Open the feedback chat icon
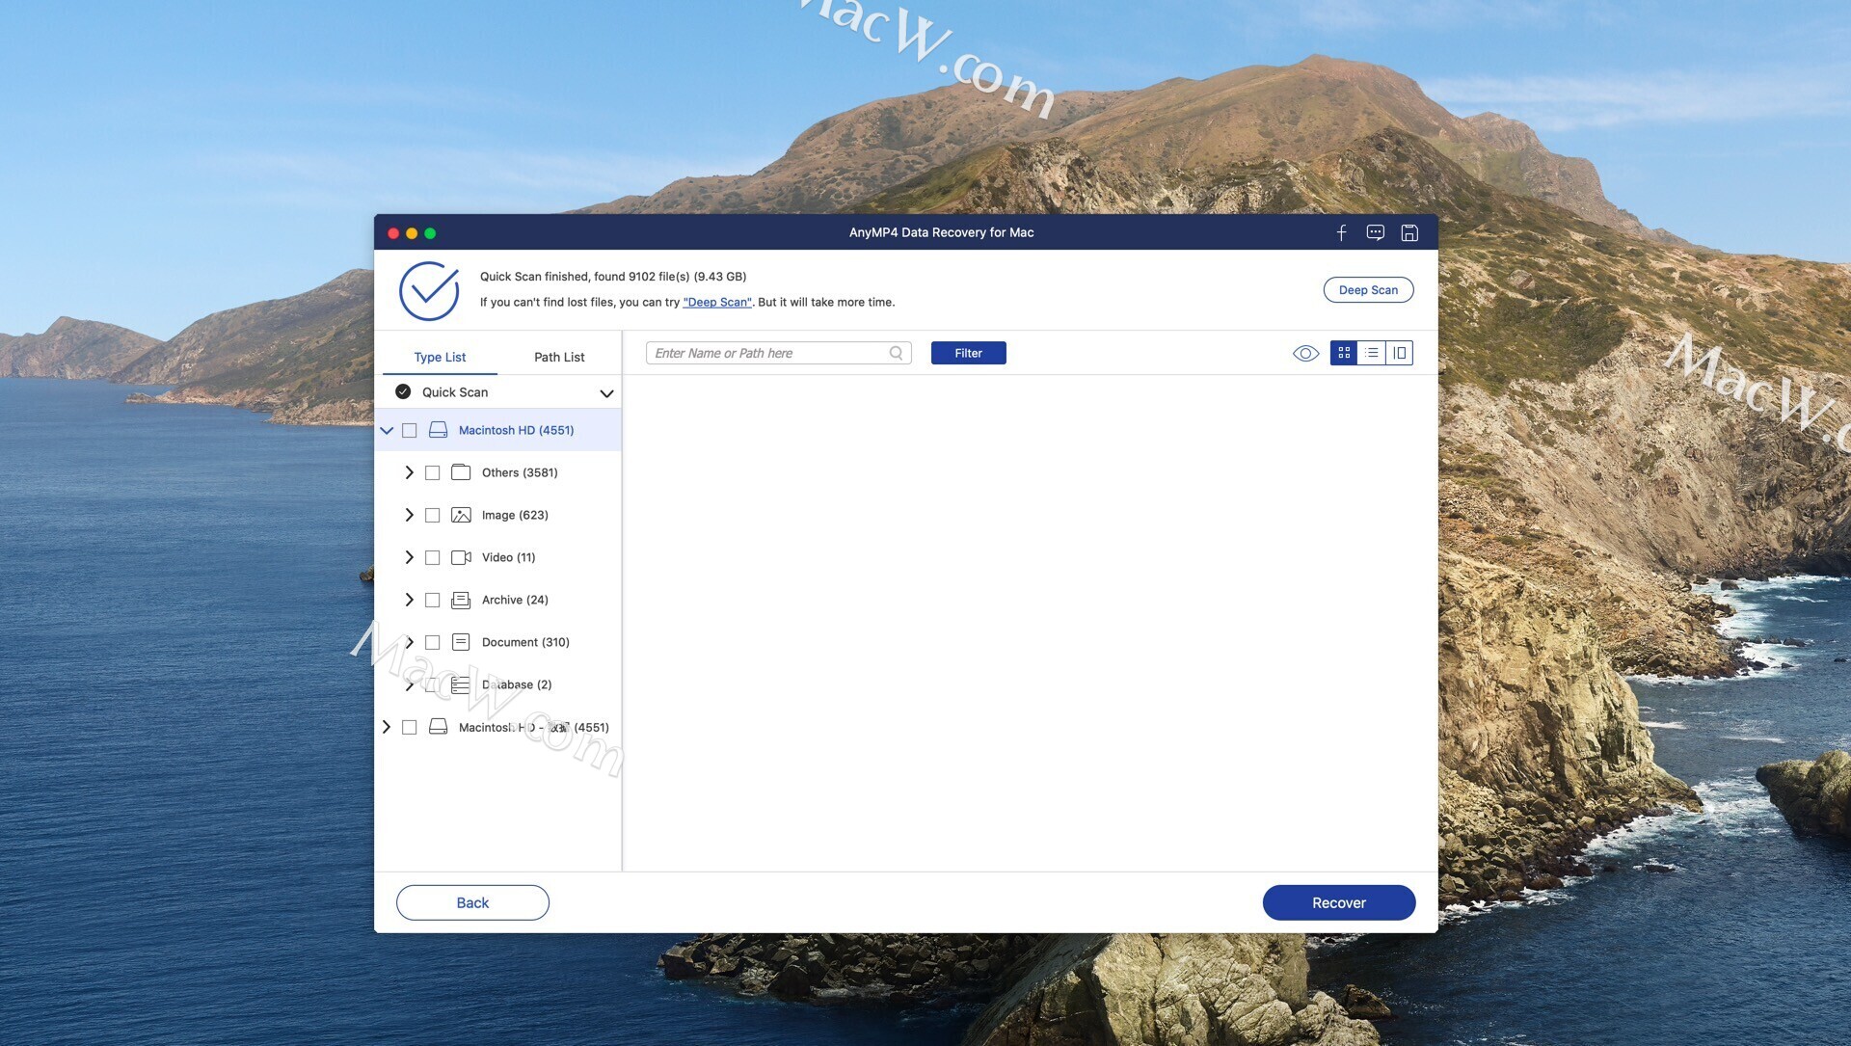The width and height of the screenshot is (1851, 1046). (1376, 232)
